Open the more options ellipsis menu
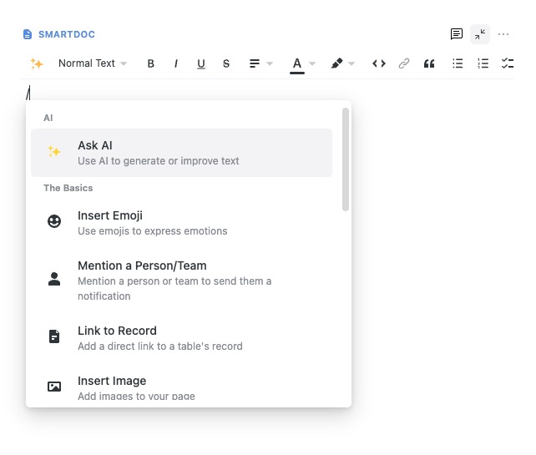This screenshot has width=536, height=455. point(503,34)
